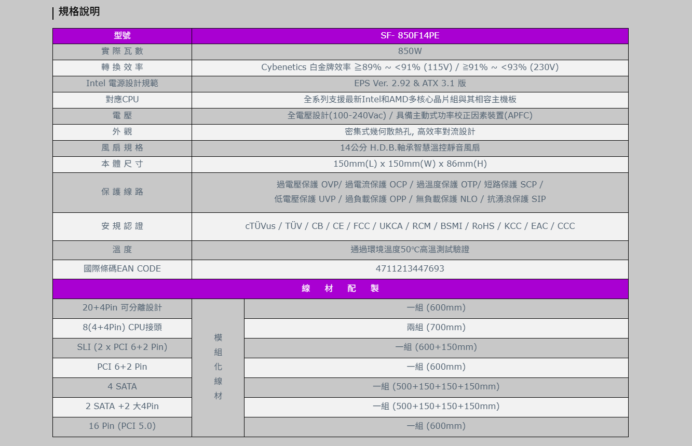Select the Cybenetics efficiency rating text
Screen dimensions: 692x446
410,67
